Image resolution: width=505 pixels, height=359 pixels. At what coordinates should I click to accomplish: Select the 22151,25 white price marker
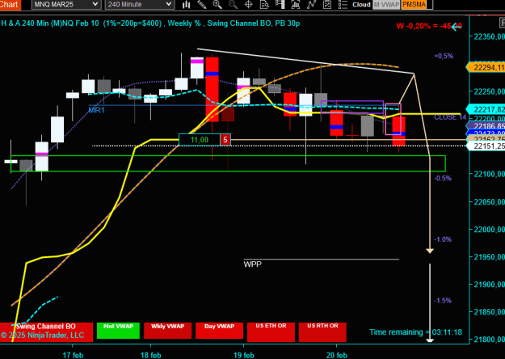486,146
